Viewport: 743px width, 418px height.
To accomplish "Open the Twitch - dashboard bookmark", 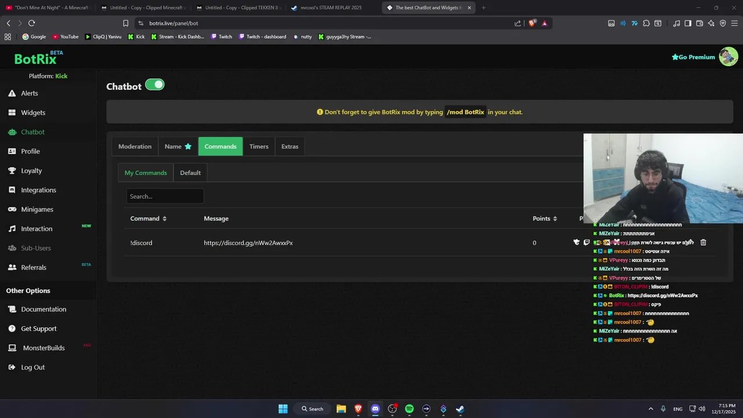I will tap(262, 37).
